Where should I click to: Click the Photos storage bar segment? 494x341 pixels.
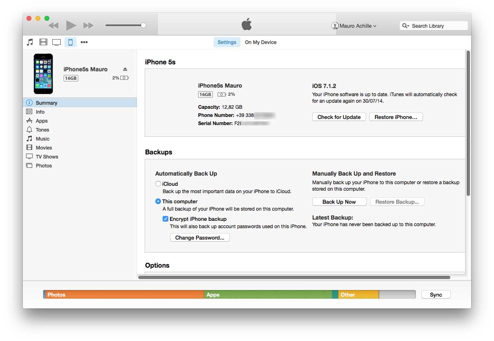(x=124, y=295)
